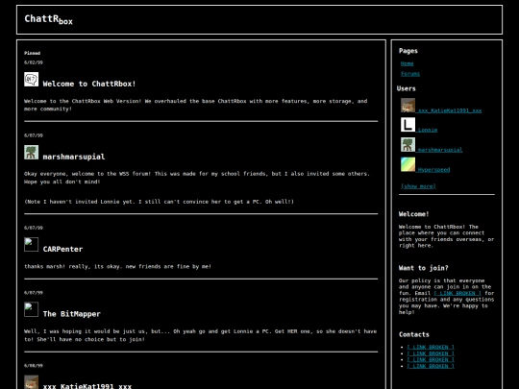Click the Pinned label
Screen dimensions: 519x389
pos(32,53)
